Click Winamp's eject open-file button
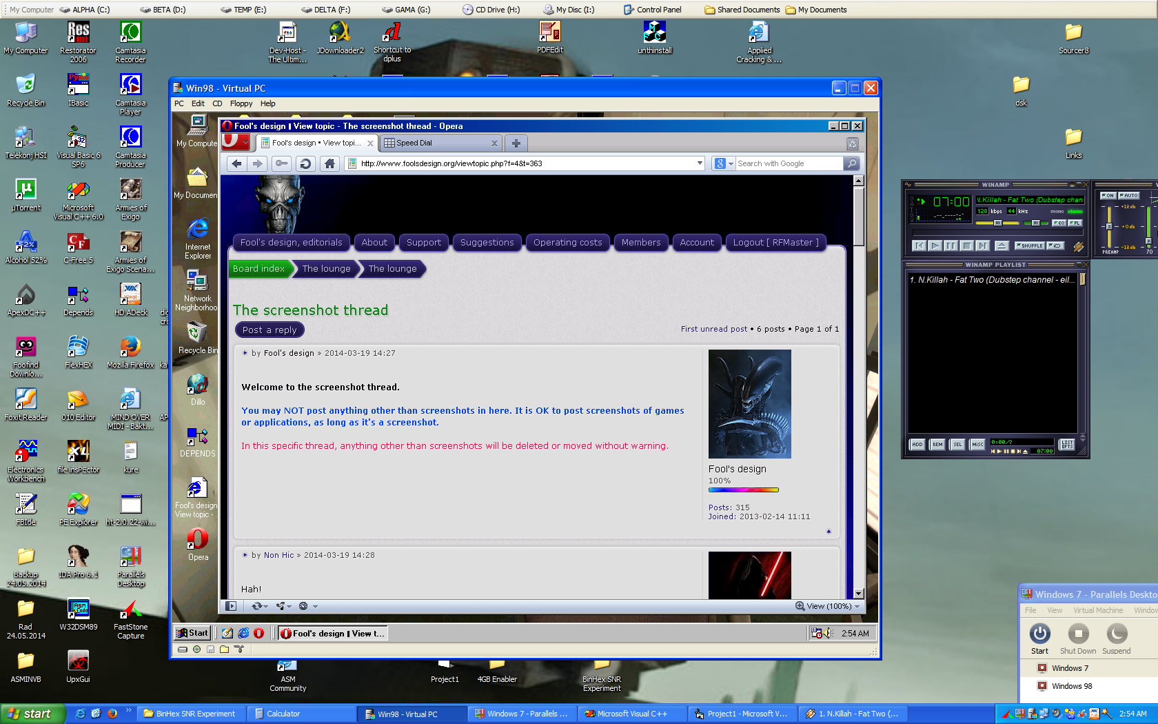 (x=1002, y=245)
